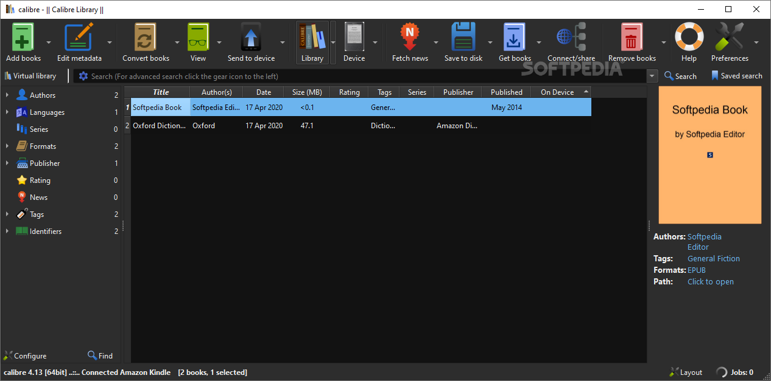
Task: Click the 'Amazon Di...' publisher cell
Action: point(458,126)
